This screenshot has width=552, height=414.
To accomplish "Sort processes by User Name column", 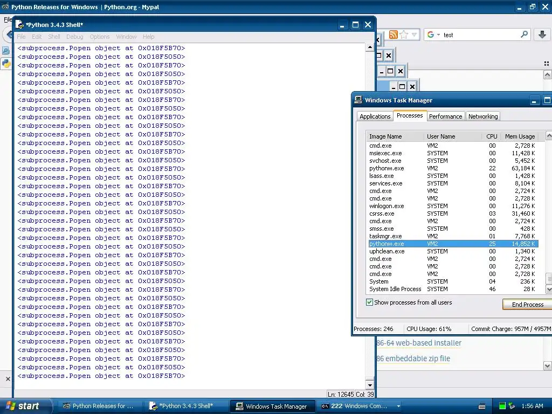I will pos(453,136).
